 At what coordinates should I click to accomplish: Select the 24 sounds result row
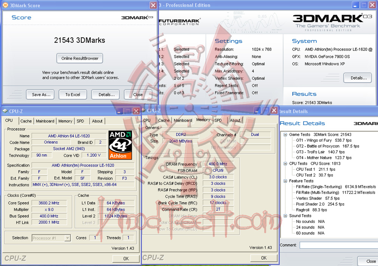point(310,227)
